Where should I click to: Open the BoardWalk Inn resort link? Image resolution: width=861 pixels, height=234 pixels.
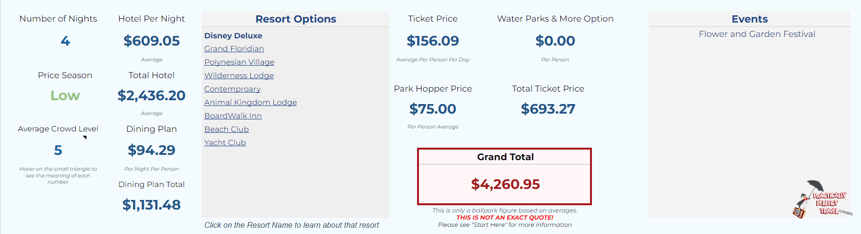click(x=233, y=116)
